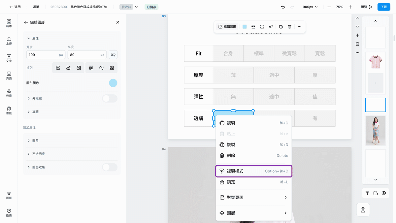Zoom out with the minus icon

pos(329,7)
